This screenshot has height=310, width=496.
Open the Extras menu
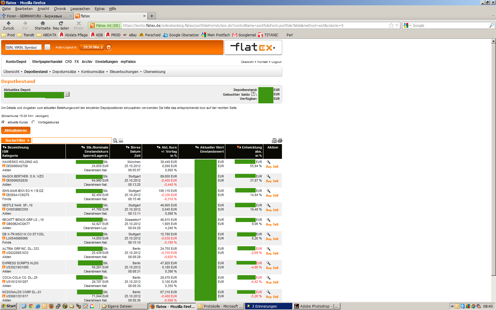99,9
